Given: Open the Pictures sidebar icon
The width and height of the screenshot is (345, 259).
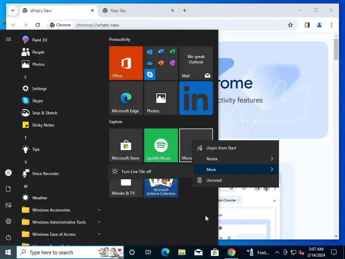Looking at the screenshot, I should coord(8,205).
